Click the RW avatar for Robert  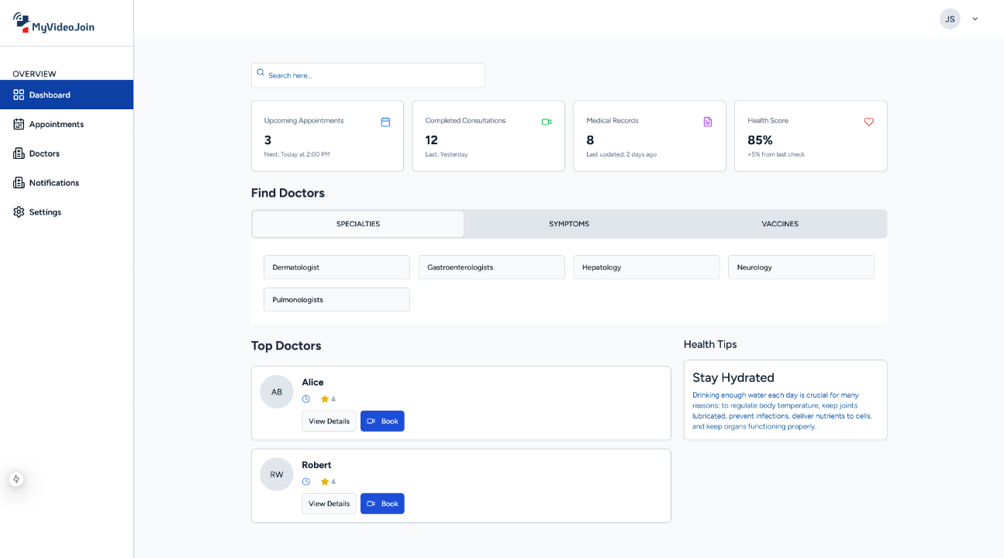click(277, 474)
